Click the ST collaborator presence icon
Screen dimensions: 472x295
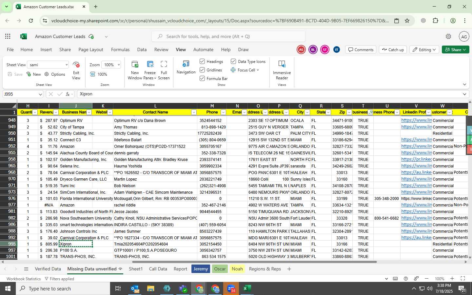point(324,49)
